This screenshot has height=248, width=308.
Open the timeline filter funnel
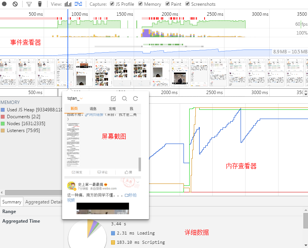click(x=28, y=4)
